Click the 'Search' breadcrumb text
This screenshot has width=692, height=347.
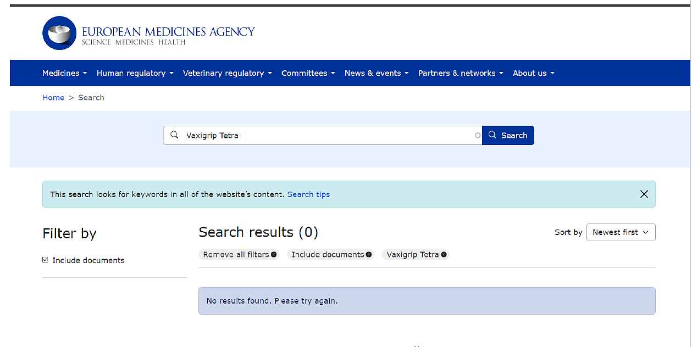click(x=91, y=98)
